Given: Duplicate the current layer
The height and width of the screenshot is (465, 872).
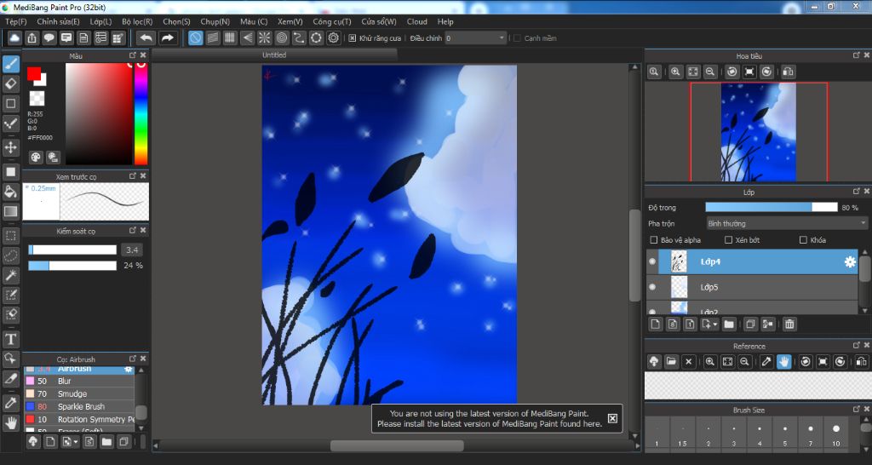Looking at the screenshot, I should click(750, 324).
